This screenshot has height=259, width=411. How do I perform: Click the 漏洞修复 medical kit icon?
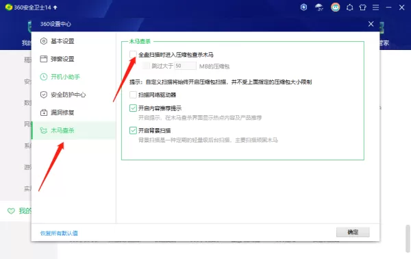[44, 112]
